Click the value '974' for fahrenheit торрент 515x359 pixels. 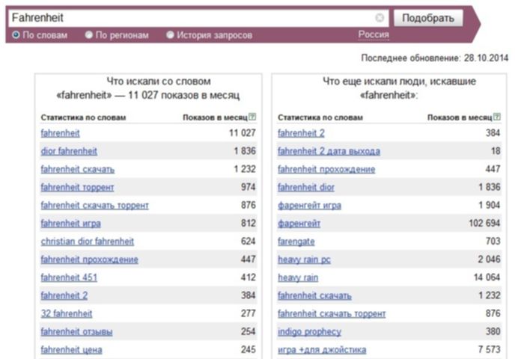[x=249, y=187]
